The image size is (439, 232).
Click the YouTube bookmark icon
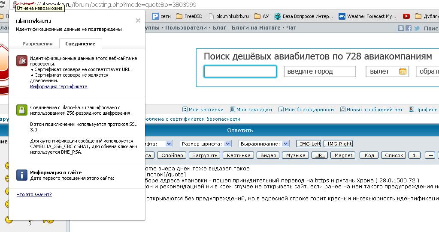(406, 16)
